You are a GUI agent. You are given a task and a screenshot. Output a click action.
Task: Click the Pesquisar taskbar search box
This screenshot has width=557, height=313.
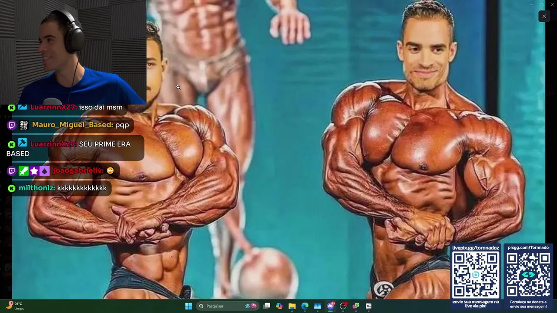coord(228,306)
